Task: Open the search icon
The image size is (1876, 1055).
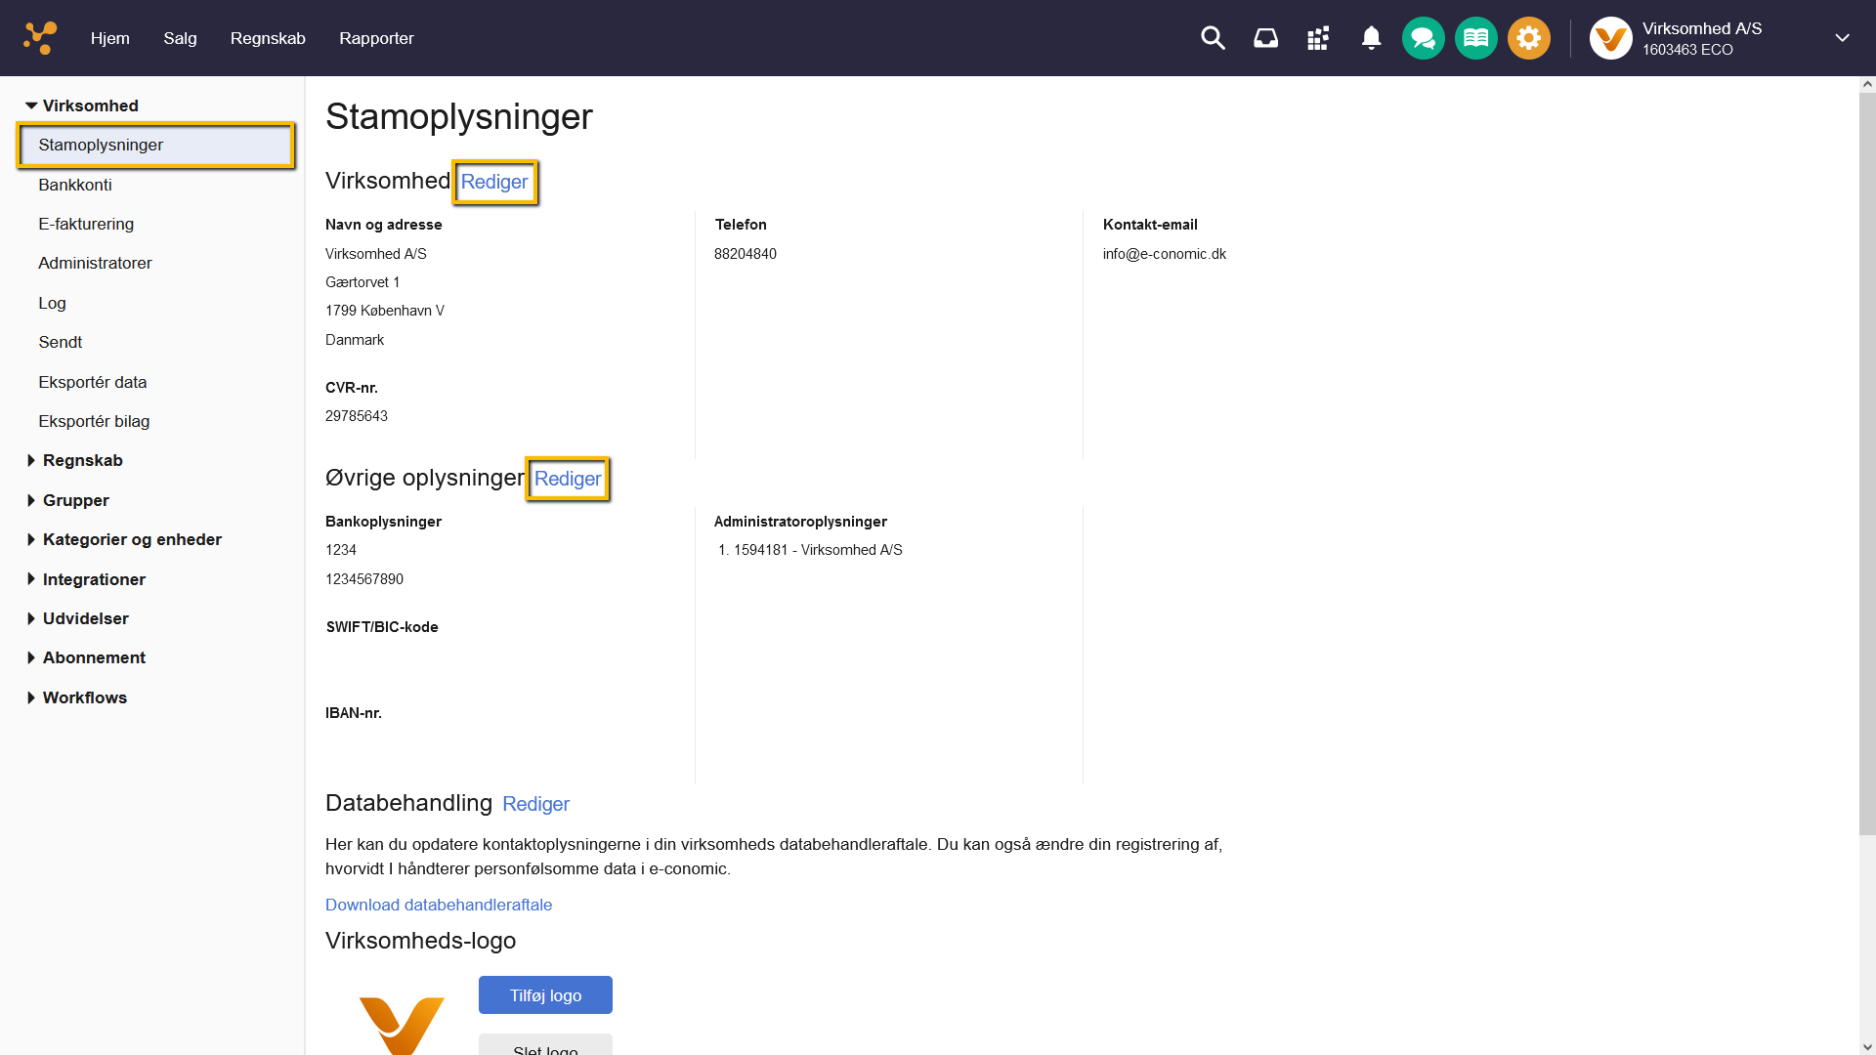Action: click(x=1213, y=37)
